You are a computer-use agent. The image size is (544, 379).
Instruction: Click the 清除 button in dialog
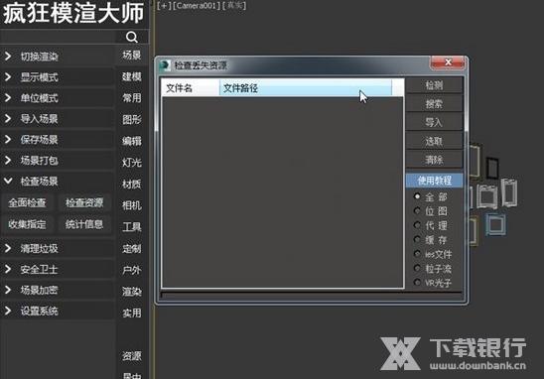pos(435,160)
